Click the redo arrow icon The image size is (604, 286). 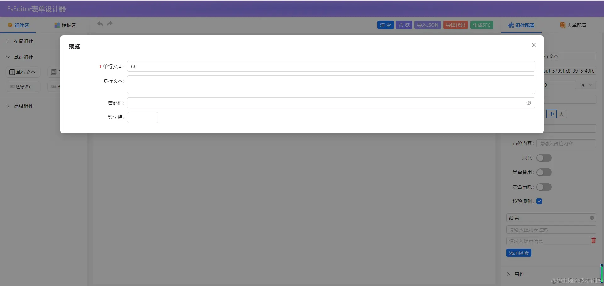(110, 24)
